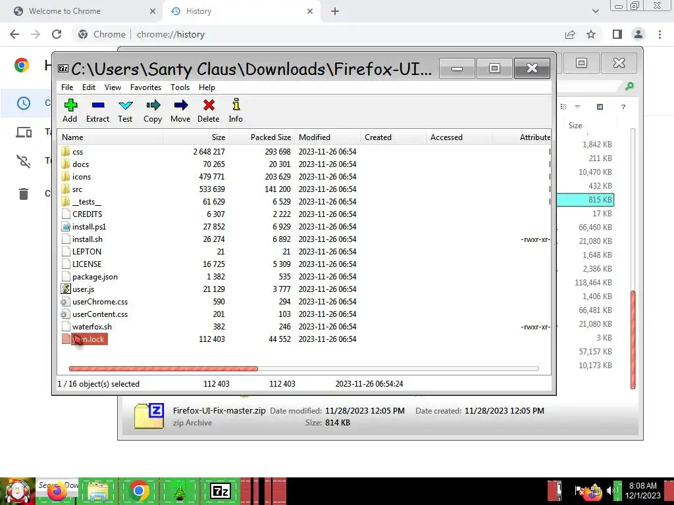Go back in Chrome

pos(14,34)
